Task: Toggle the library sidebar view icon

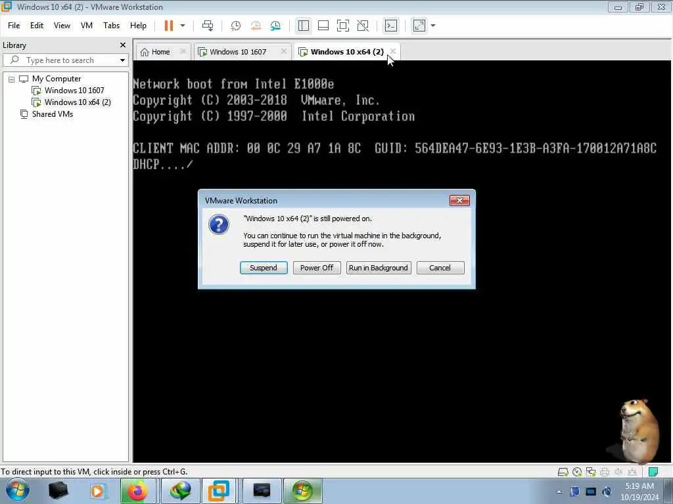Action: pyautogui.click(x=304, y=26)
